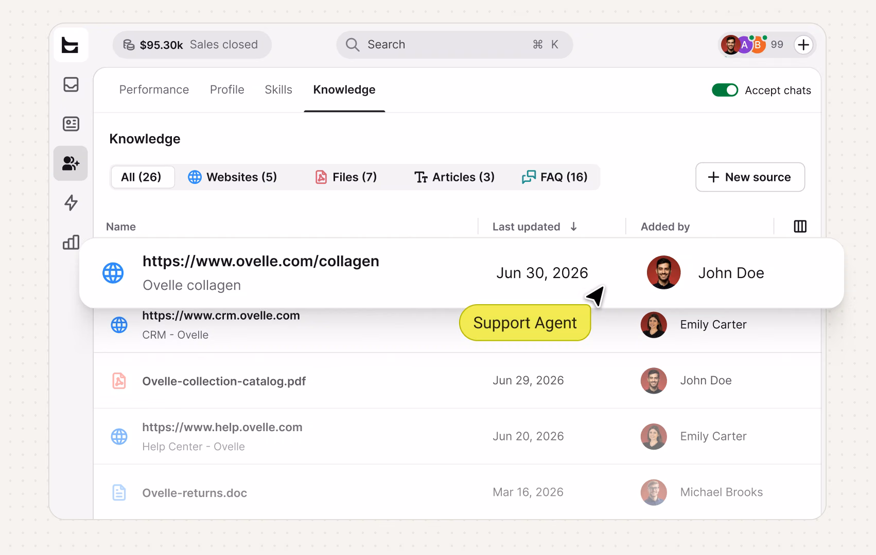Switch to the Profile tab
Screen dimensions: 876x555
pyautogui.click(x=227, y=89)
